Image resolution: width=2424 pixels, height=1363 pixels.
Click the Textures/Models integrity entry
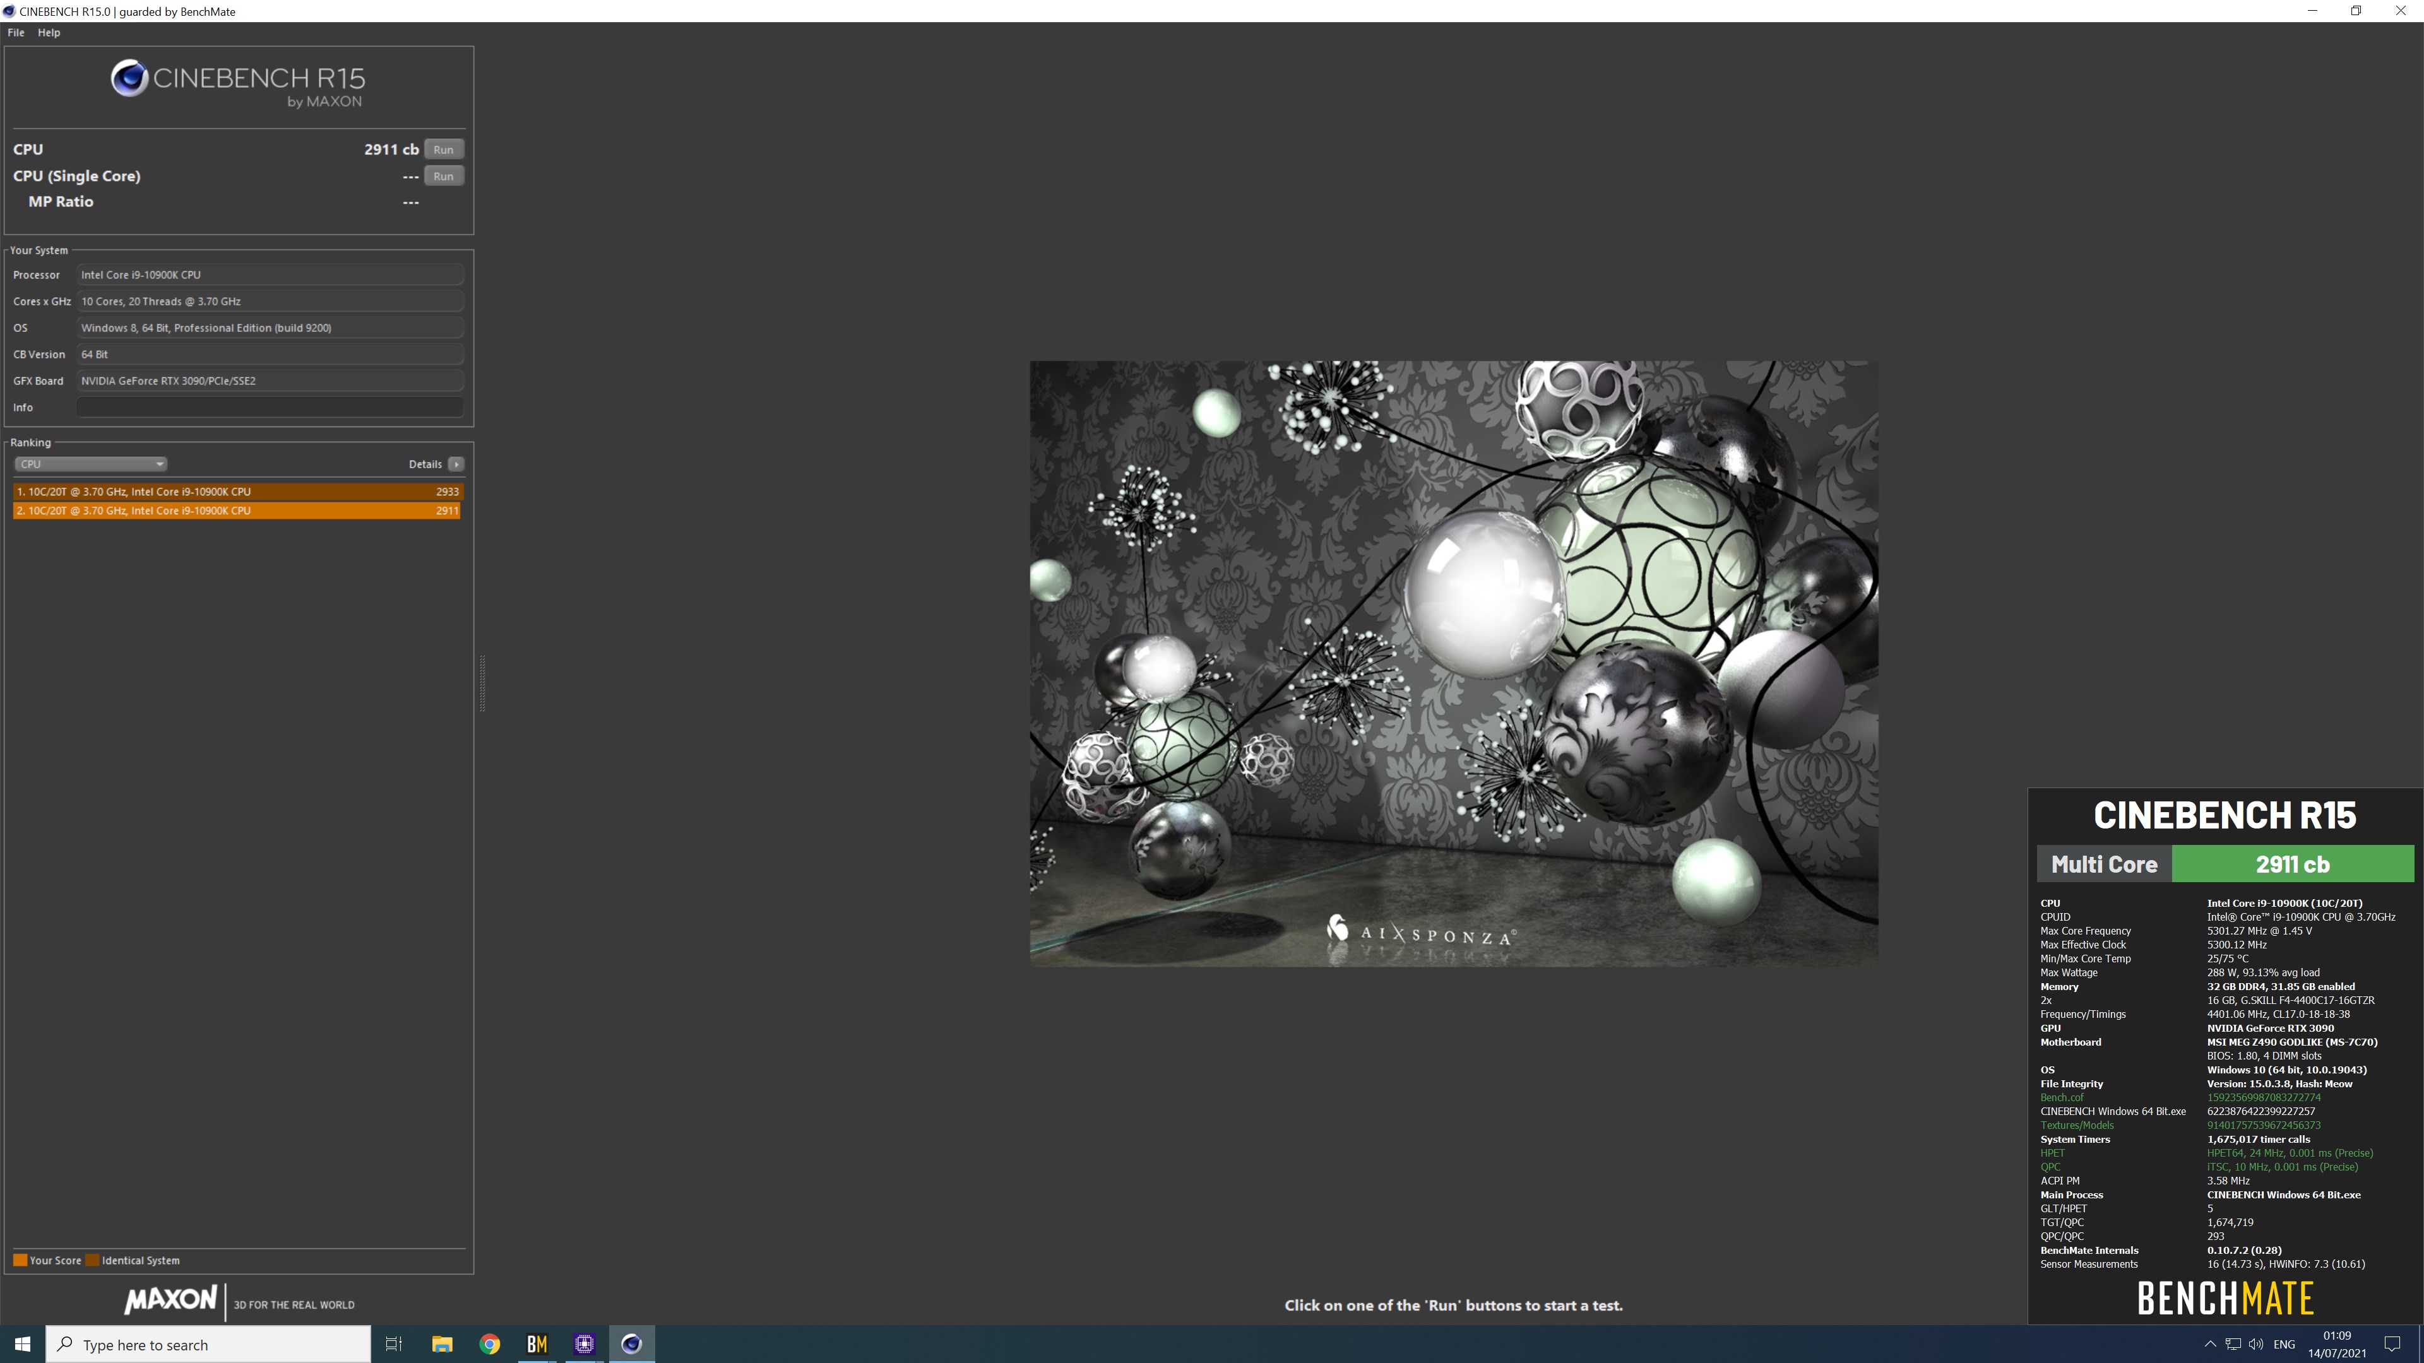2077,1125
